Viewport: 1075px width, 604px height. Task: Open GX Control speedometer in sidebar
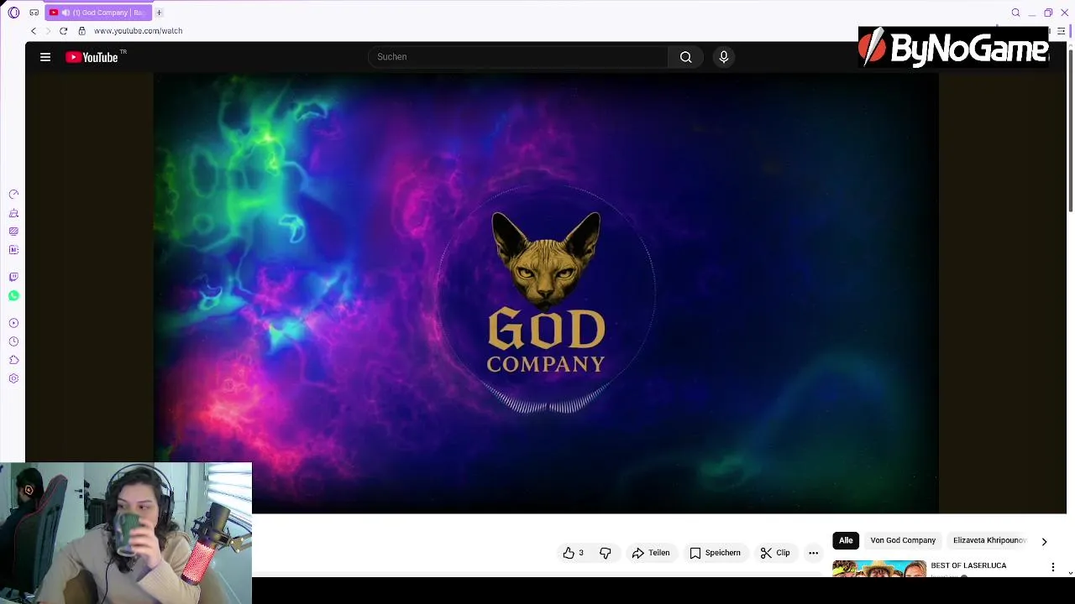[13, 195]
